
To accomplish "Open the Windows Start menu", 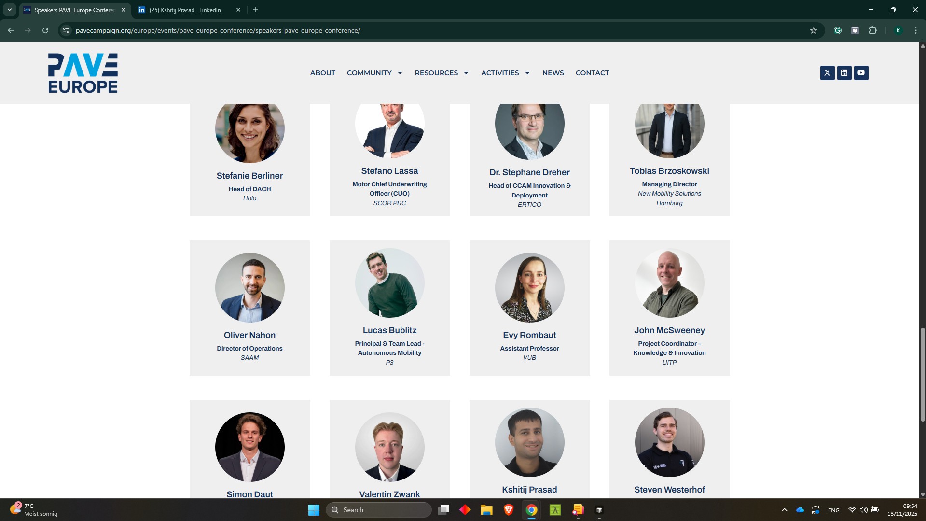I will 314,510.
